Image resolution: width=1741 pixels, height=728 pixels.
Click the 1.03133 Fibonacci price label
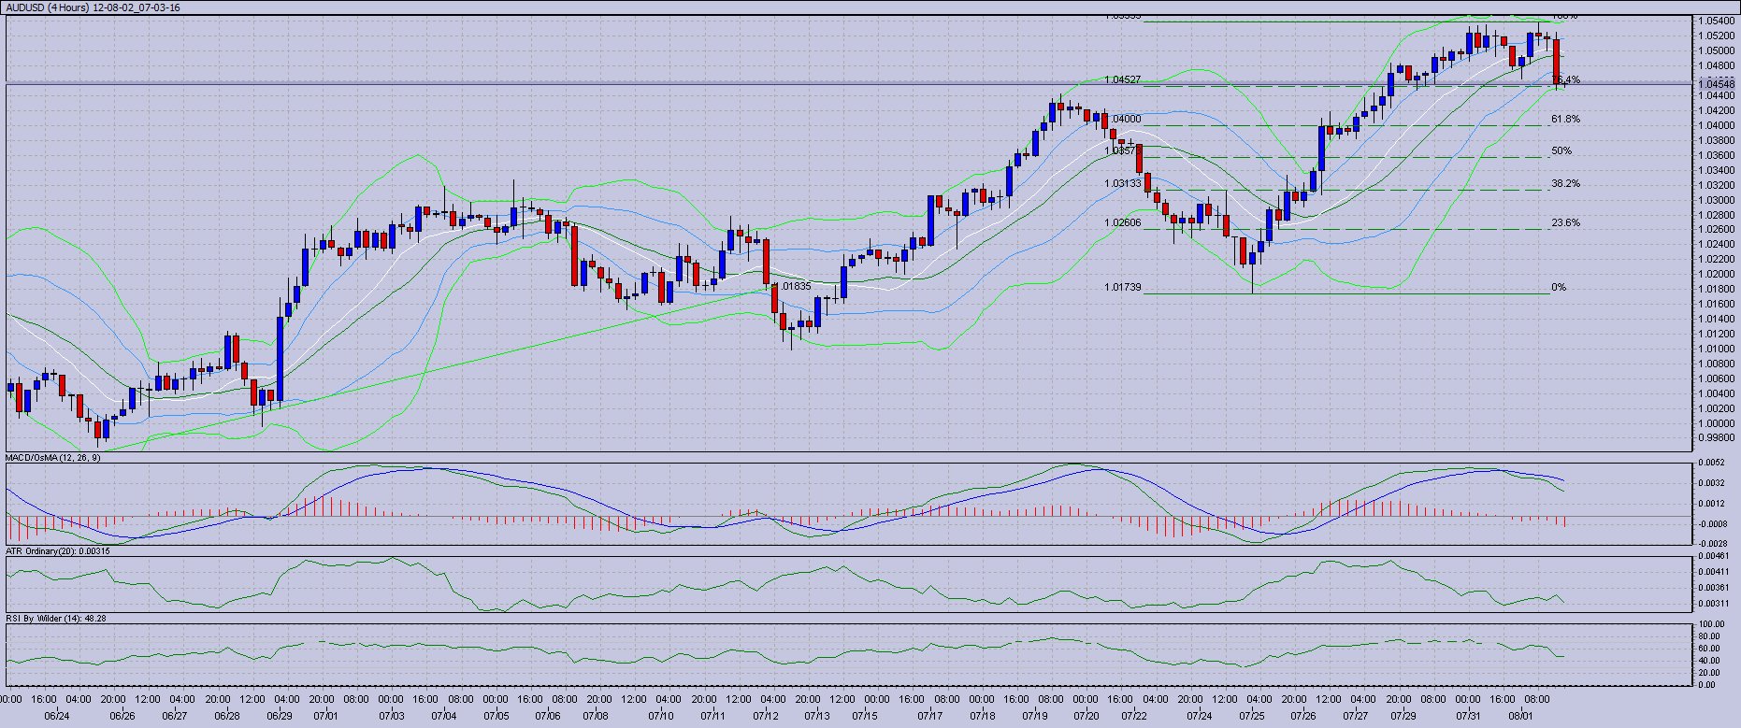1122,184
